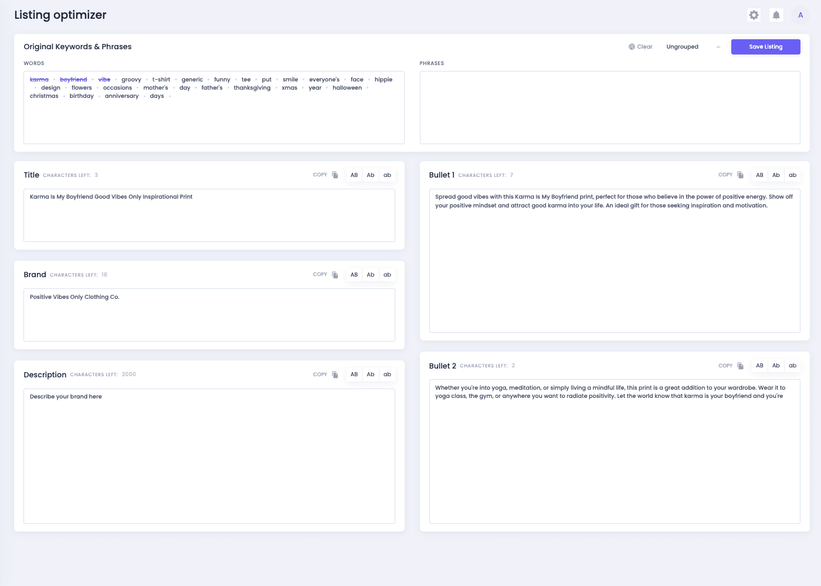The height and width of the screenshot is (586, 821).
Task: Click inside the Description text area
Action: tap(209, 456)
